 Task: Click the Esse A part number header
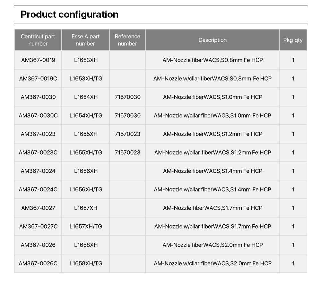point(85,40)
